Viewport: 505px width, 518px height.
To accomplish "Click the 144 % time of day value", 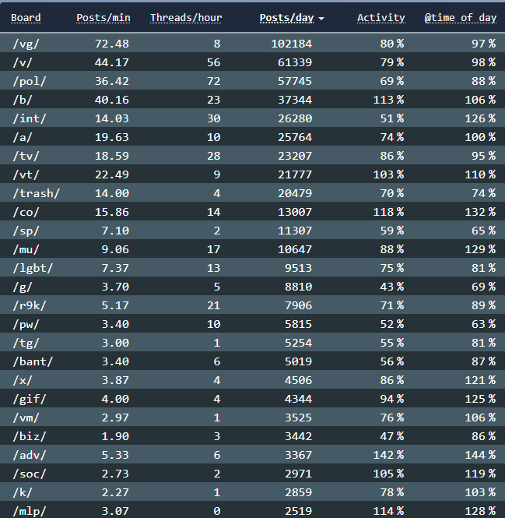I will click(x=480, y=455).
